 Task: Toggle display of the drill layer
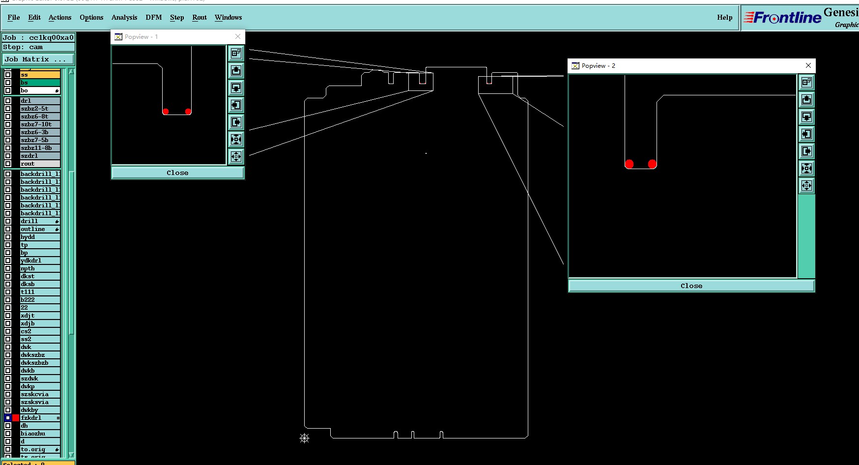pyautogui.click(x=8, y=221)
